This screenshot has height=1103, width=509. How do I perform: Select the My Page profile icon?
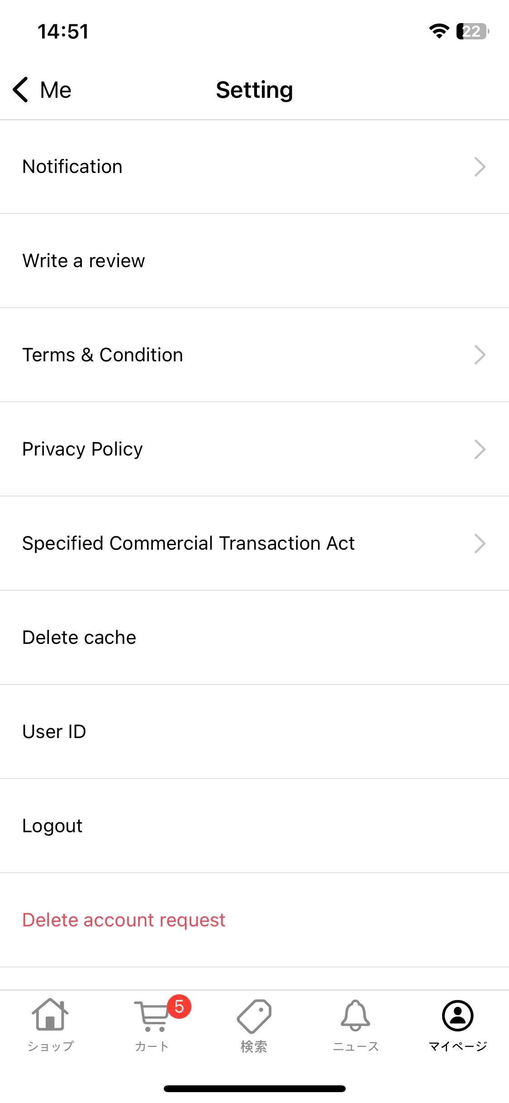tap(458, 1016)
